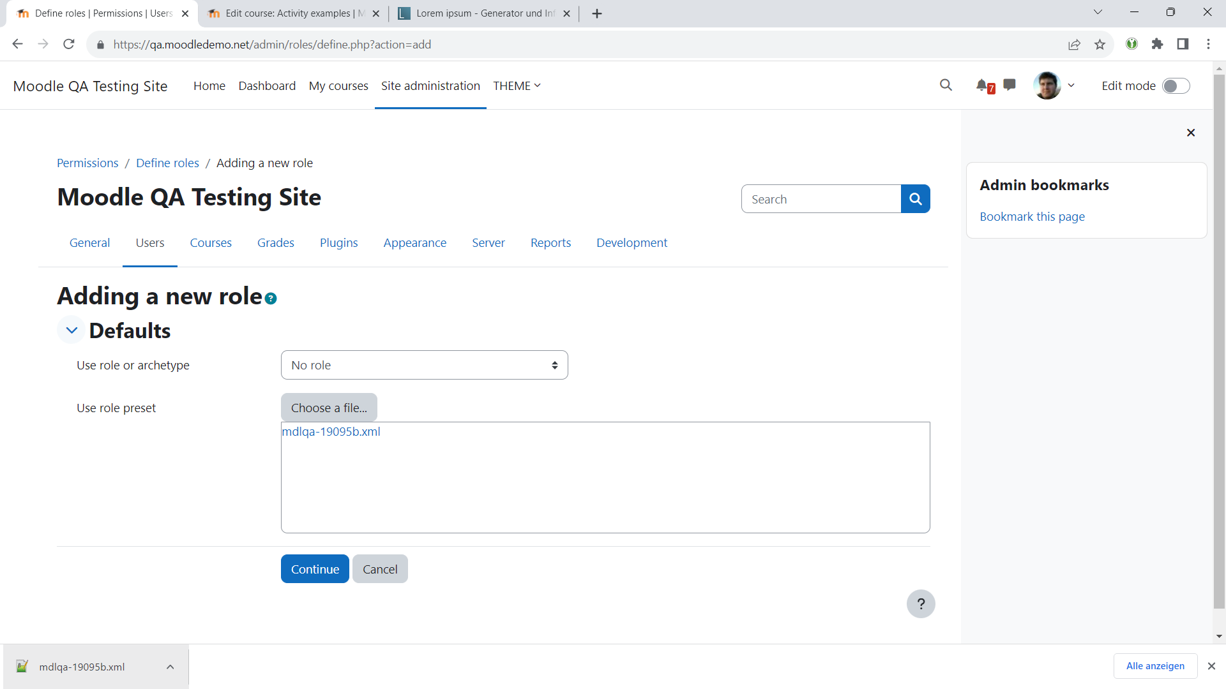Close the Admin bookmarks drawer
The width and height of the screenshot is (1226, 689).
[1190, 133]
